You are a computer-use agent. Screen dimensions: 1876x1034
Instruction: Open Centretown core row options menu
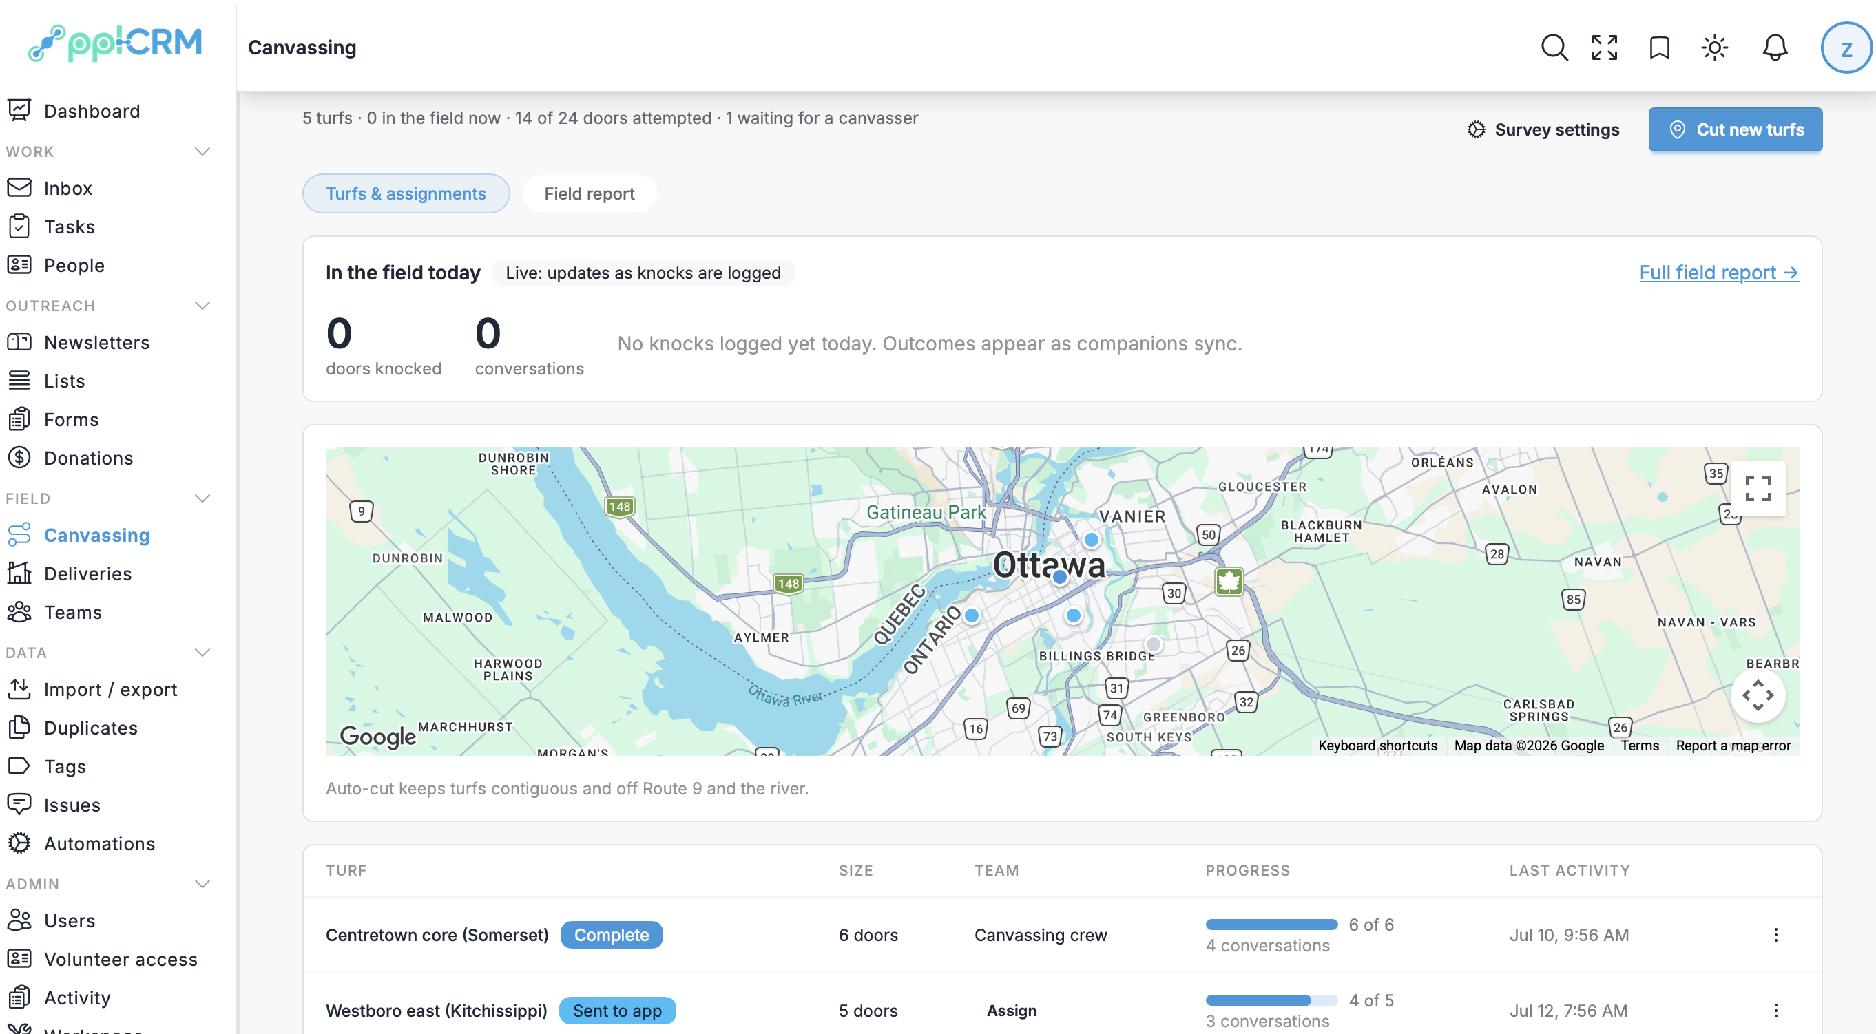pos(1775,934)
